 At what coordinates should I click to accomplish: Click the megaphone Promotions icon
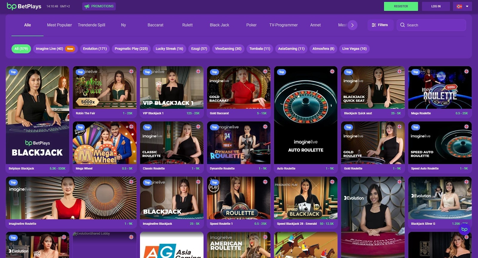tap(87, 6)
